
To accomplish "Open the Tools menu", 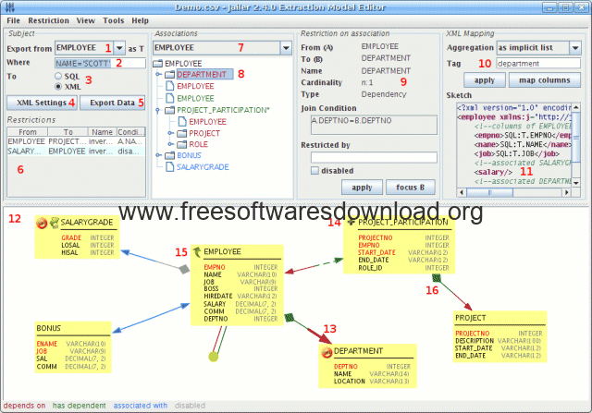I will click(113, 20).
